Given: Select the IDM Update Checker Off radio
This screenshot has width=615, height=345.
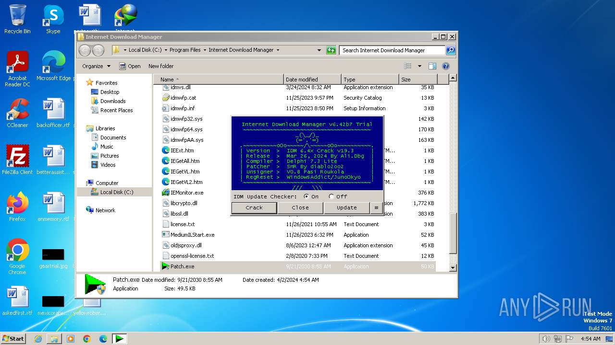Looking at the screenshot, I should 331,196.
